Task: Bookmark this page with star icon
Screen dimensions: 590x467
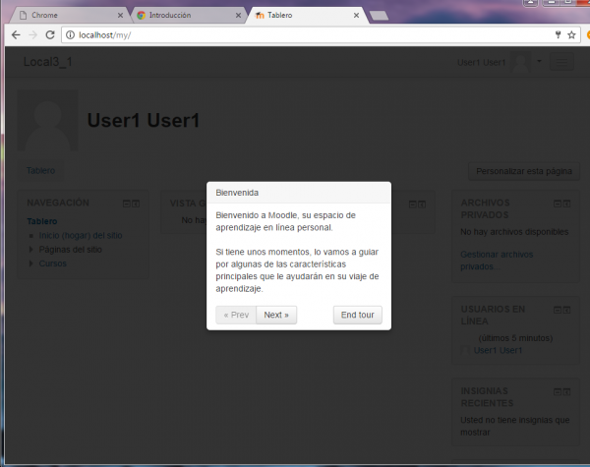Action: pyautogui.click(x=571, y=35)
